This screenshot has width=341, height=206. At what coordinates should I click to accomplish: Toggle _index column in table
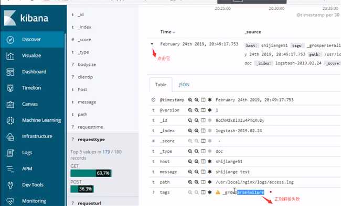pos(203,131)
